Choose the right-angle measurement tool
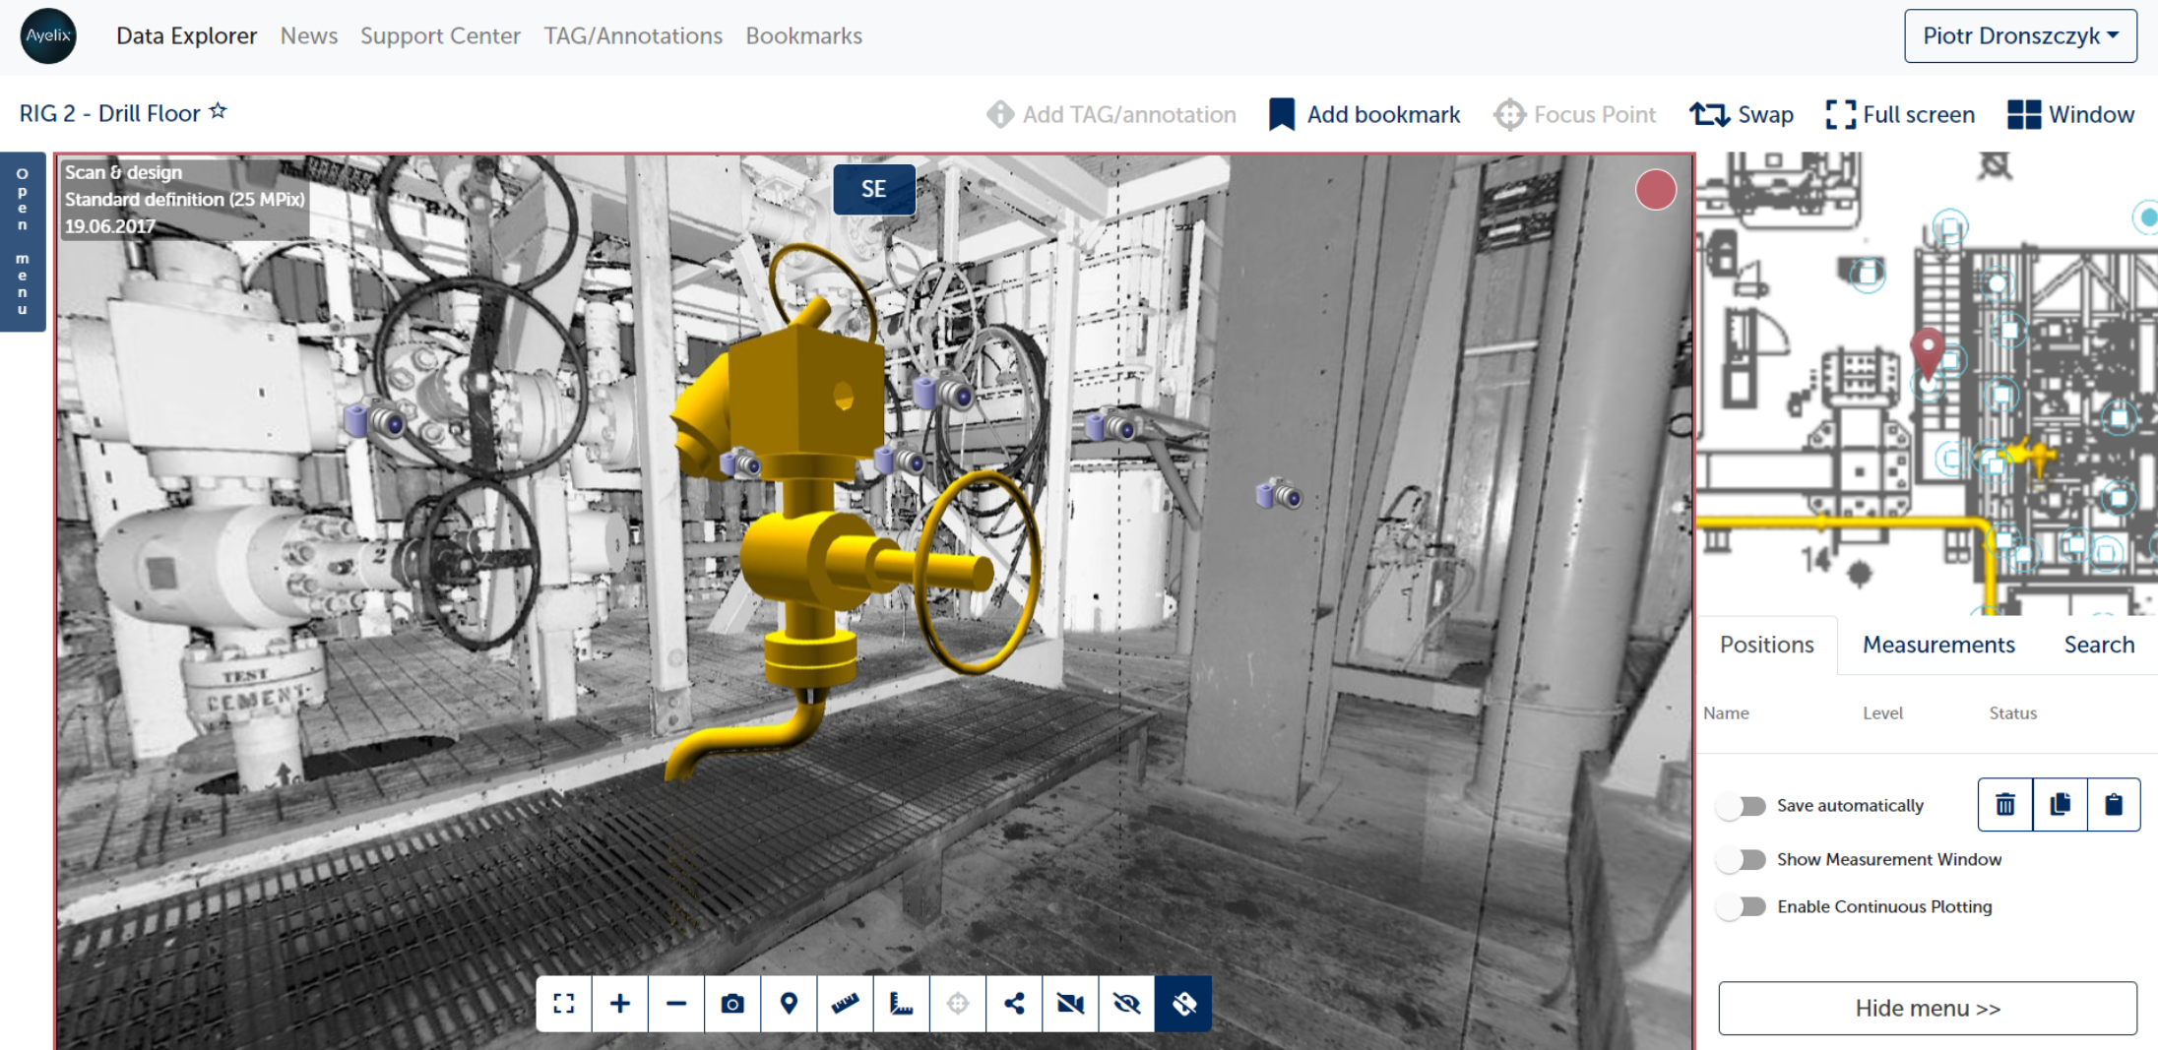The width and height of the screenshot is (2158, 1050). (x=901, y=1004)
